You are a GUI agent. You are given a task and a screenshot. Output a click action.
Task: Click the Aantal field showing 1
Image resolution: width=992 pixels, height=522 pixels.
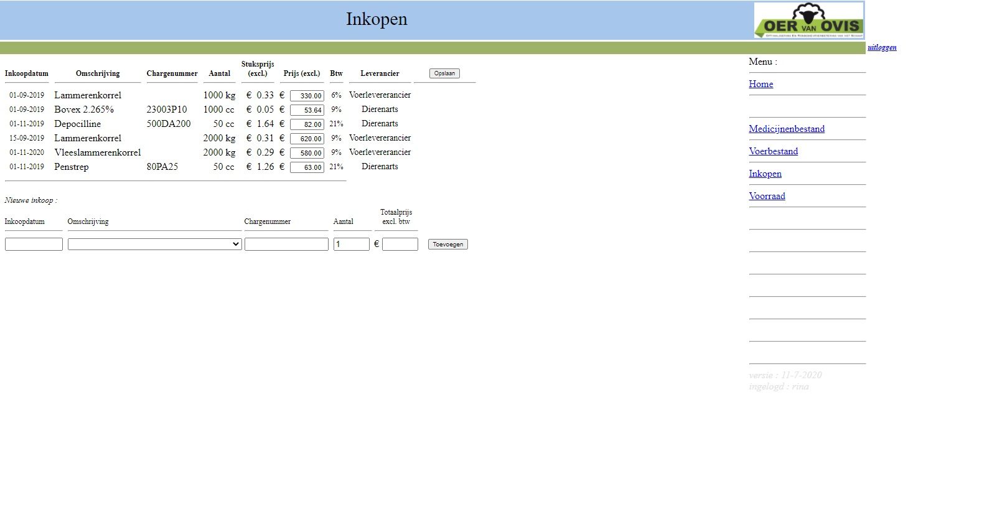[x=351, y=245]
